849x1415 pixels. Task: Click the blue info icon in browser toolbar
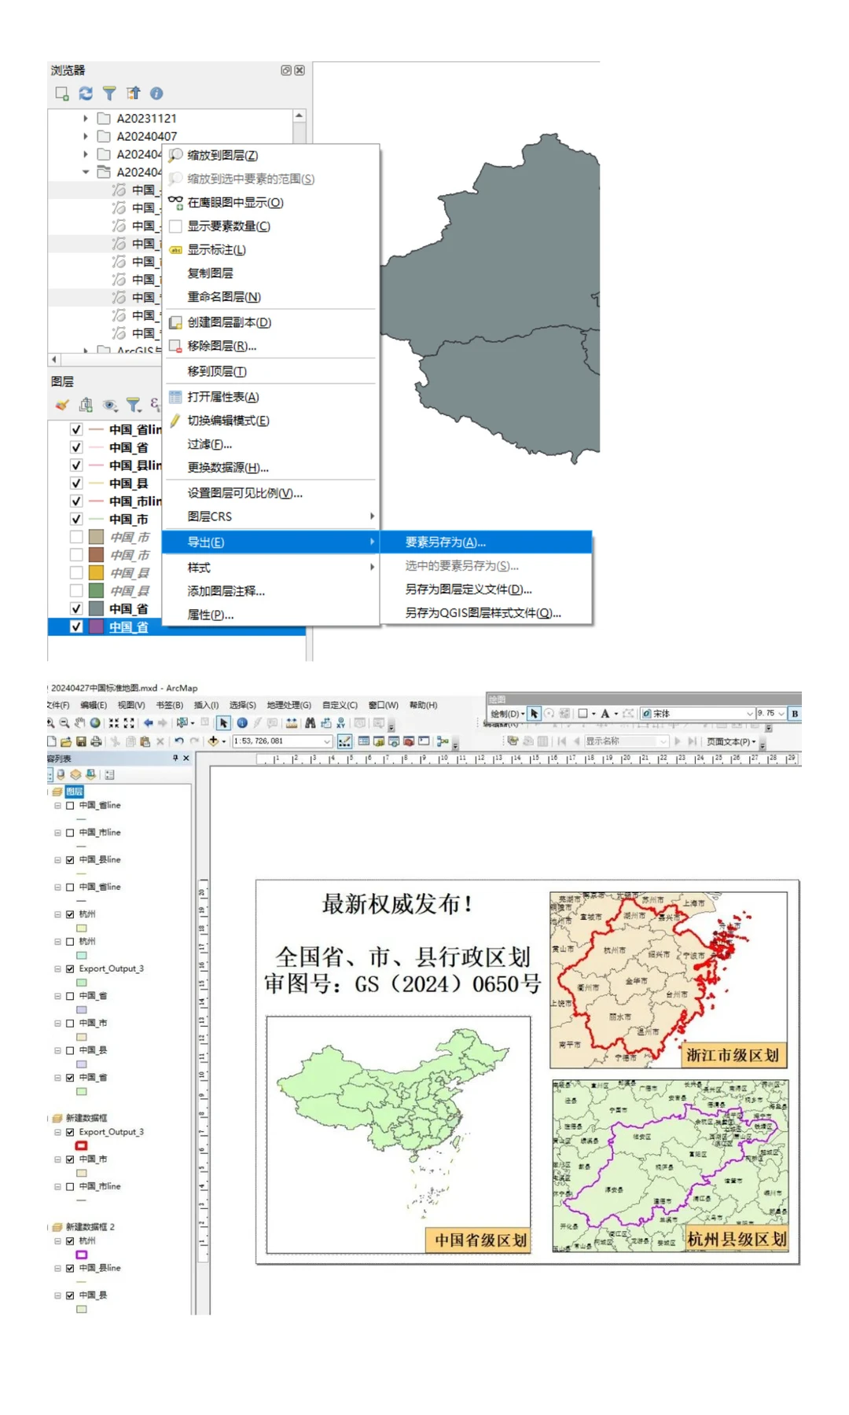pos(156,94)
